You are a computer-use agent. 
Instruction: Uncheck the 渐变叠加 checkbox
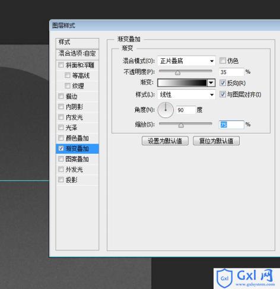61,148
